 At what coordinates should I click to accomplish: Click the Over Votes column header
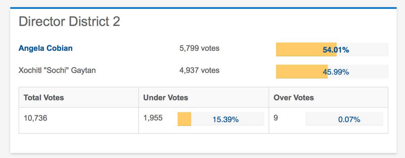(x=294, y=98)
